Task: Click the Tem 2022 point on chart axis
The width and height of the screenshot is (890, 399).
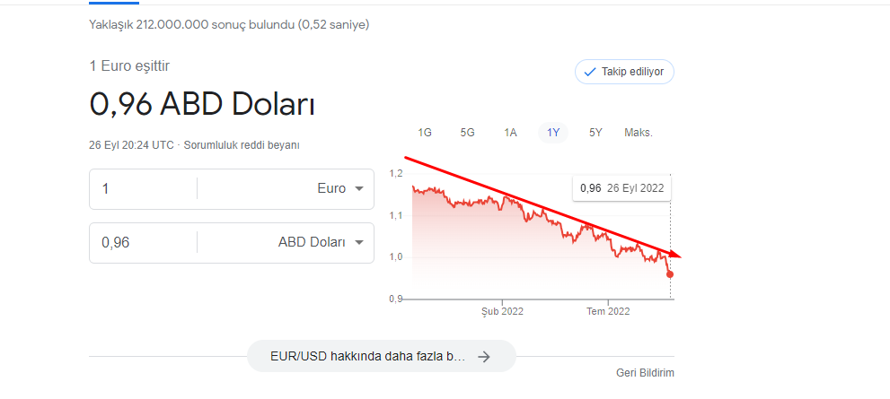Action: [609, 311]
